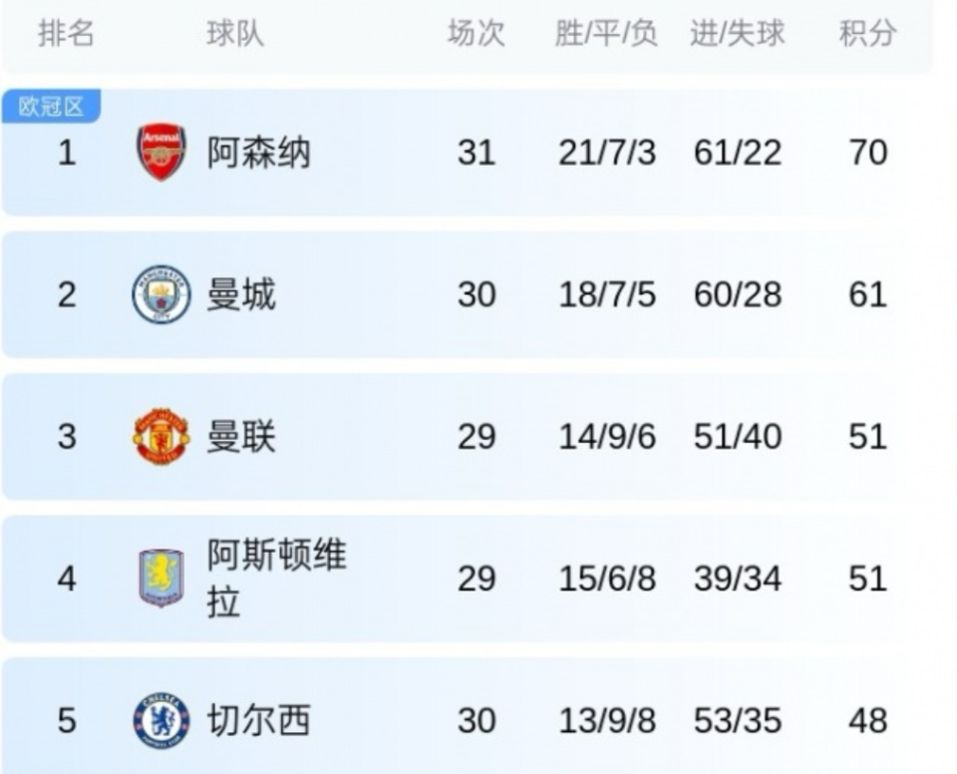Open the 曼城 team name link
The height and width of the screenshot is (774, 957).
click(240, 294)
